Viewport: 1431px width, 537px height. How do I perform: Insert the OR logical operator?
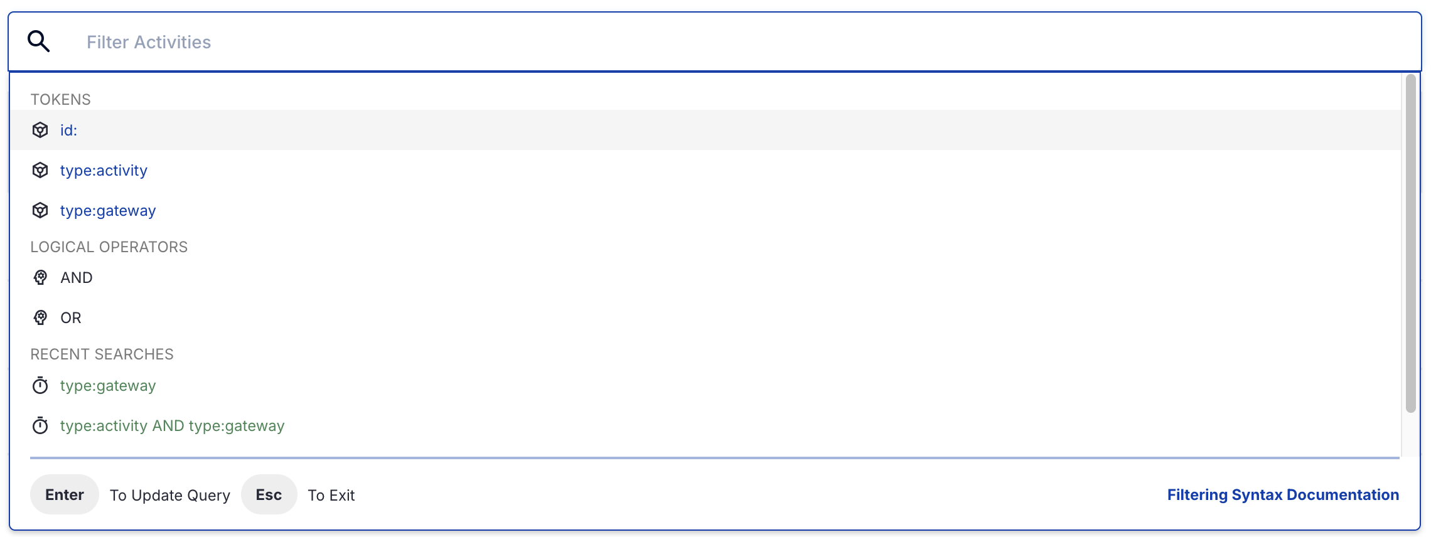point(705,317)
